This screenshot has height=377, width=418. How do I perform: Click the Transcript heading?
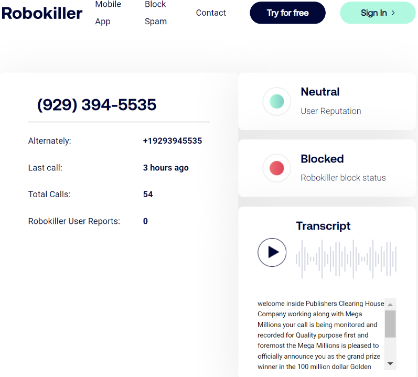(x=323, y=226)
